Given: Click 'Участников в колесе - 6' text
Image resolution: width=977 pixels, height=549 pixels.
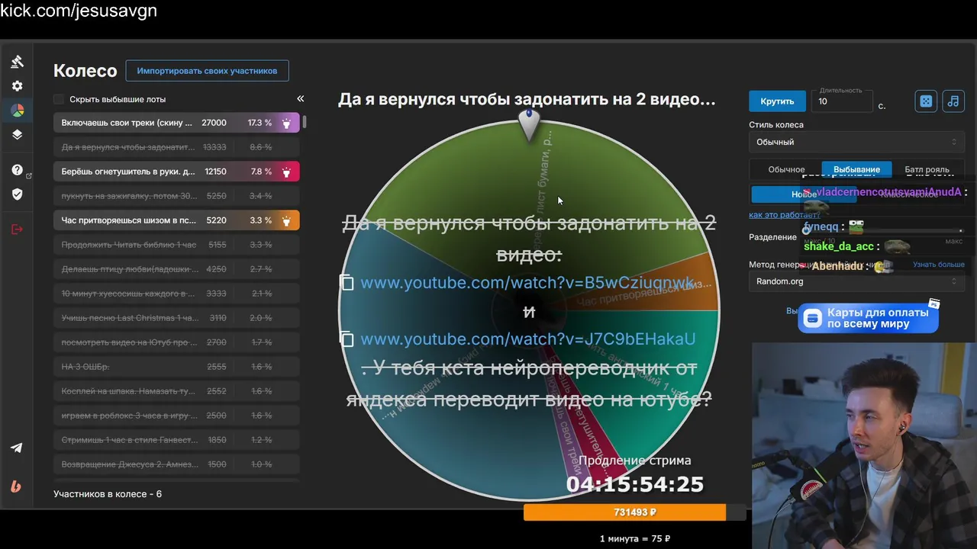Looking at the screenshot, I should pyautogui.click(x=108, y=494).
